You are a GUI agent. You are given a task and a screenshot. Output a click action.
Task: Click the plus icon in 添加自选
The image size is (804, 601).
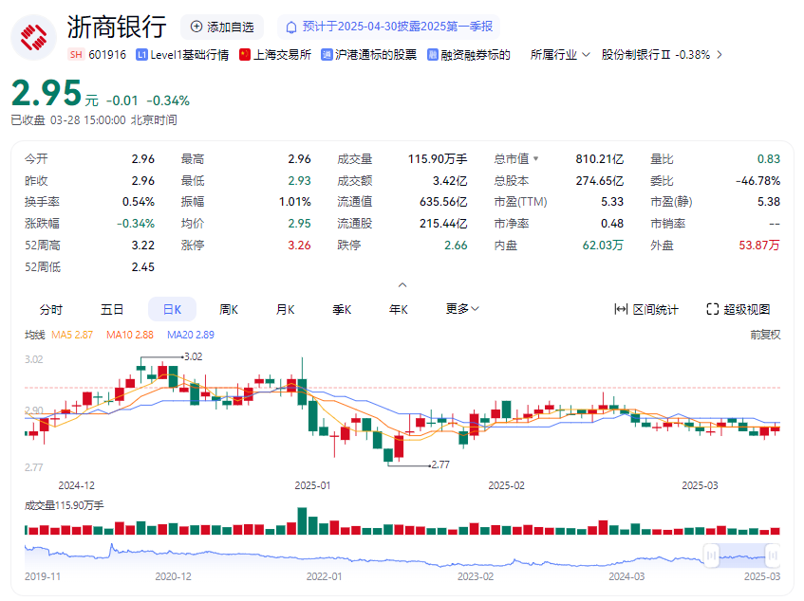[196, 27]
